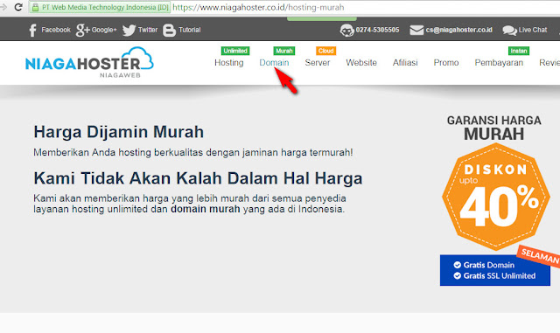Click the bold 'domain murah' text
Image resolution: width=560 pixels, height=333 pixels.
206,209
